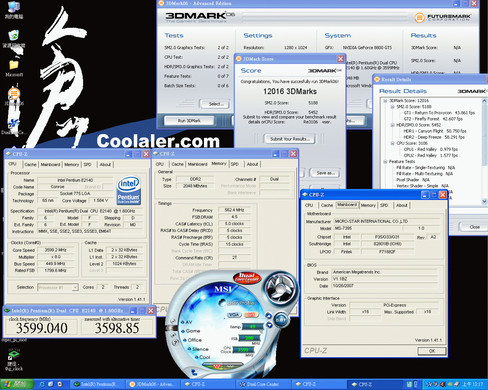Collapse the Feature Tests tree node
Viewport: 488px width, 390px height.
click(x=385, y=162)
